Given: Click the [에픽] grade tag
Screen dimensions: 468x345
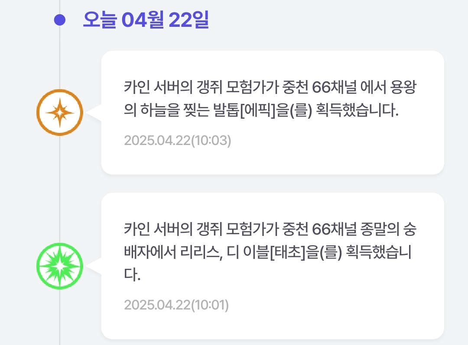Looking at the screenshot, I should 258,111.
